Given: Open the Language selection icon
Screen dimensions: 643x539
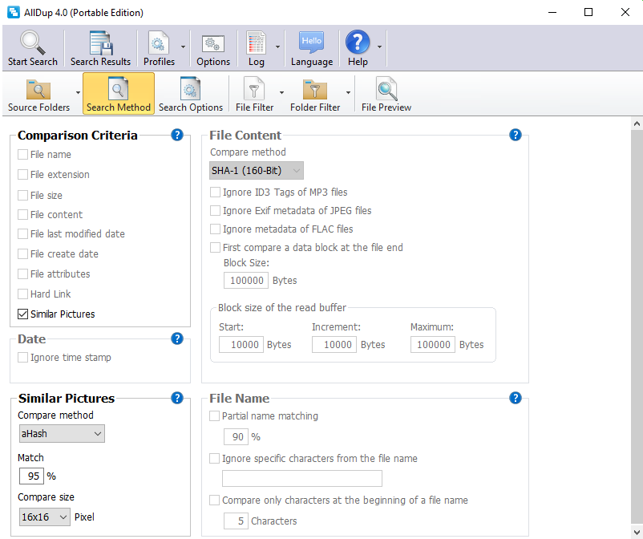Looking at the screenshot, I should point(311,44).
